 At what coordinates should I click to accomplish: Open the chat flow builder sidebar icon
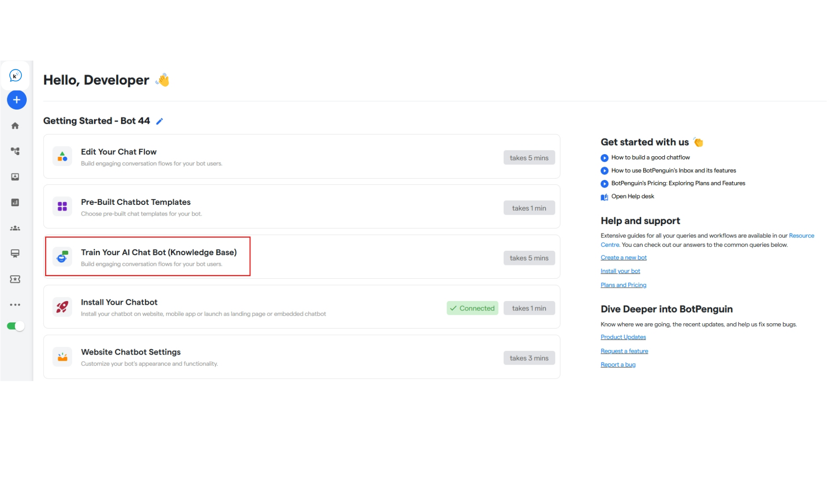point(15,151)
